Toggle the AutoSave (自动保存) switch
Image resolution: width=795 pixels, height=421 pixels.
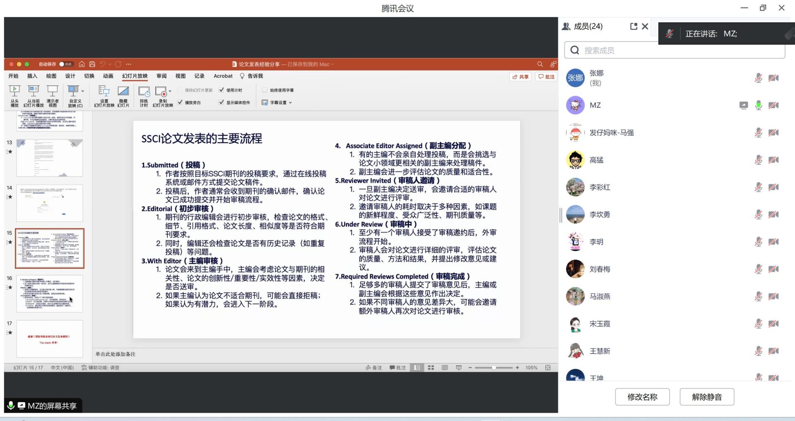65,64
